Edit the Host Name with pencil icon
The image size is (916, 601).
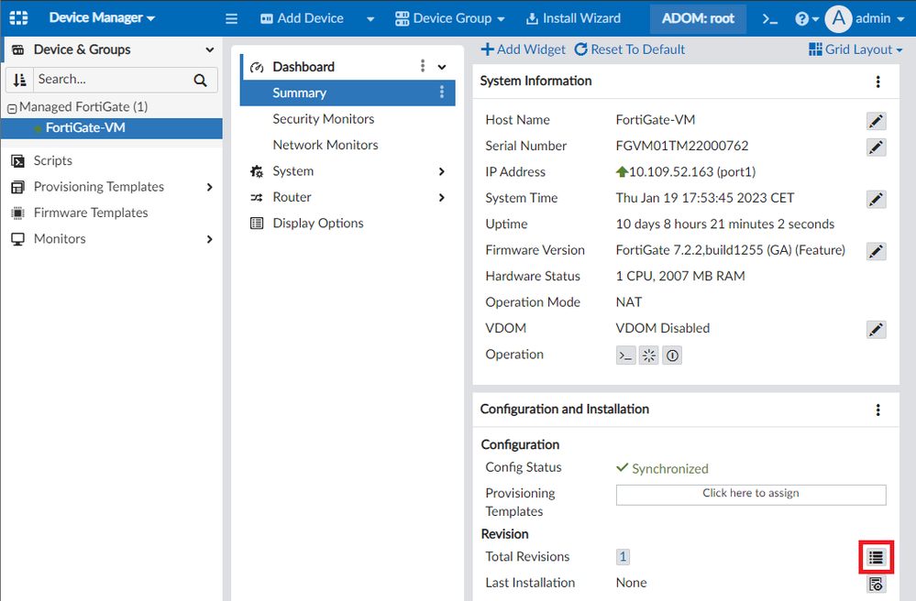[876, 120]
